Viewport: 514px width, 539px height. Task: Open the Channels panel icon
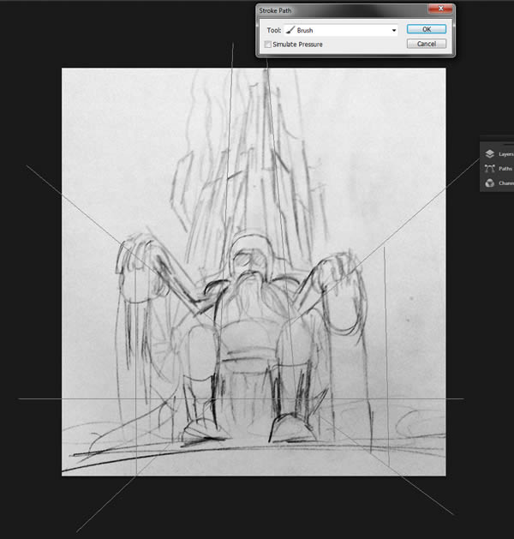pos(490,183)
